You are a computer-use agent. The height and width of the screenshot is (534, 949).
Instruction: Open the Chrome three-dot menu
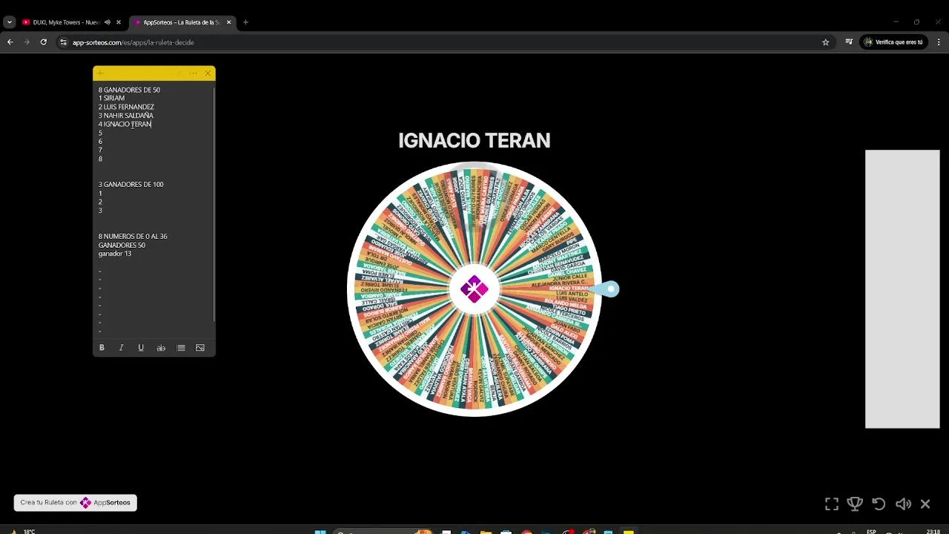pyautogui.click(x=939, y=42)
